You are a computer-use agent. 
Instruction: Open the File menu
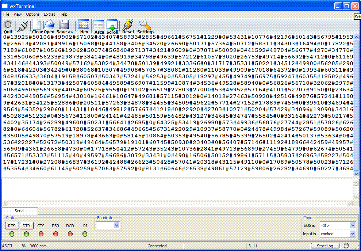6,14
